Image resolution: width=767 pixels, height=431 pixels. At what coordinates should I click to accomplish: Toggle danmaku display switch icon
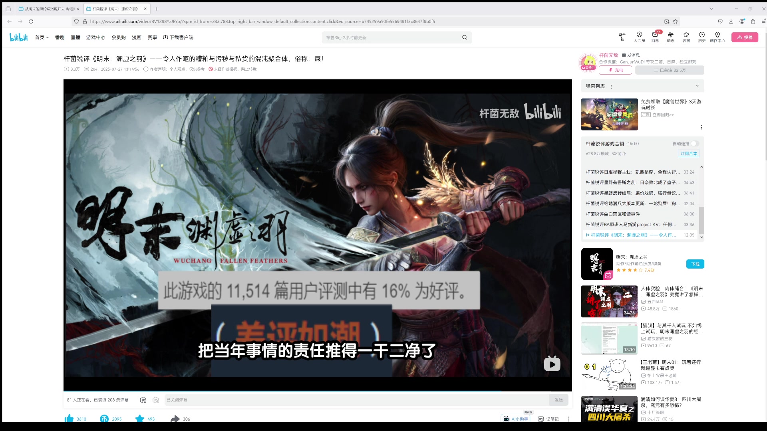[x=143, y=400]
